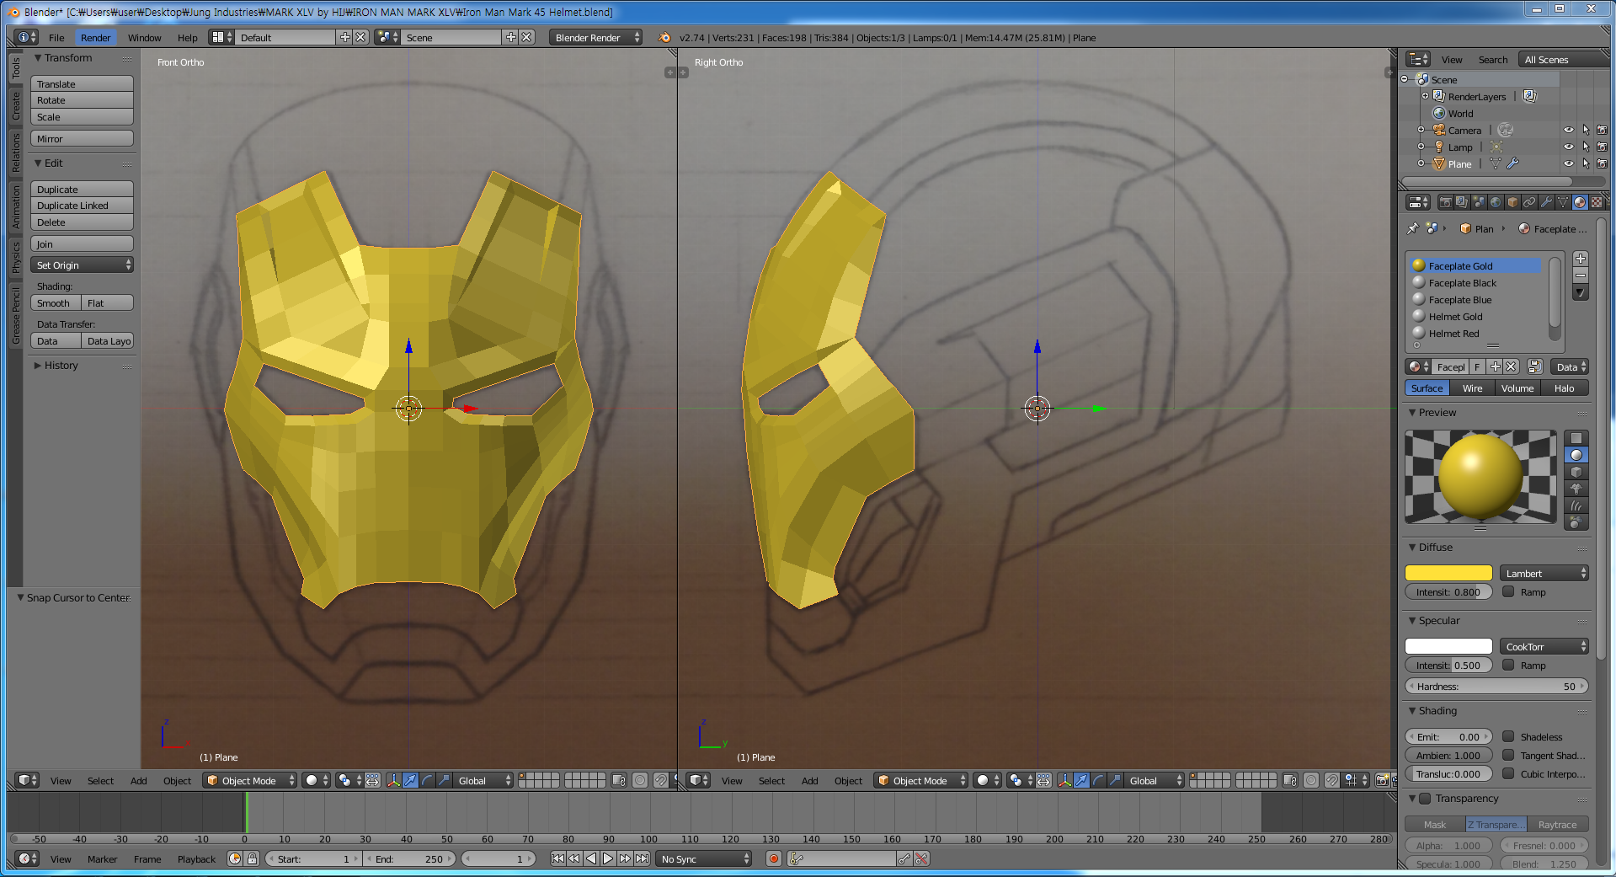Open the Blender Render engine dropdown
Screen dimensions: 1616x877
point(595,37)
